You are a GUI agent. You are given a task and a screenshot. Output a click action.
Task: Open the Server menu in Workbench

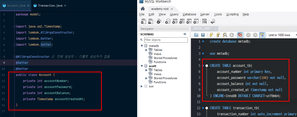(x=205, y=14)
